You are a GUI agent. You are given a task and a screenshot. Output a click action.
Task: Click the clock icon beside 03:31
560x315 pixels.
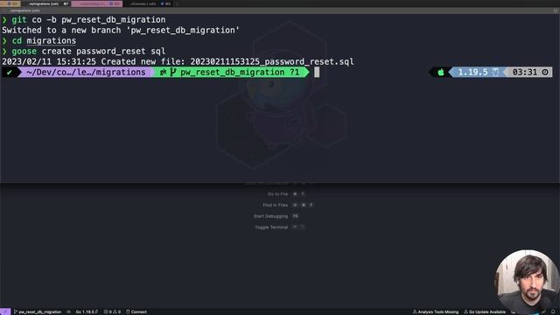pyautogui.click(x=545, y=72)
